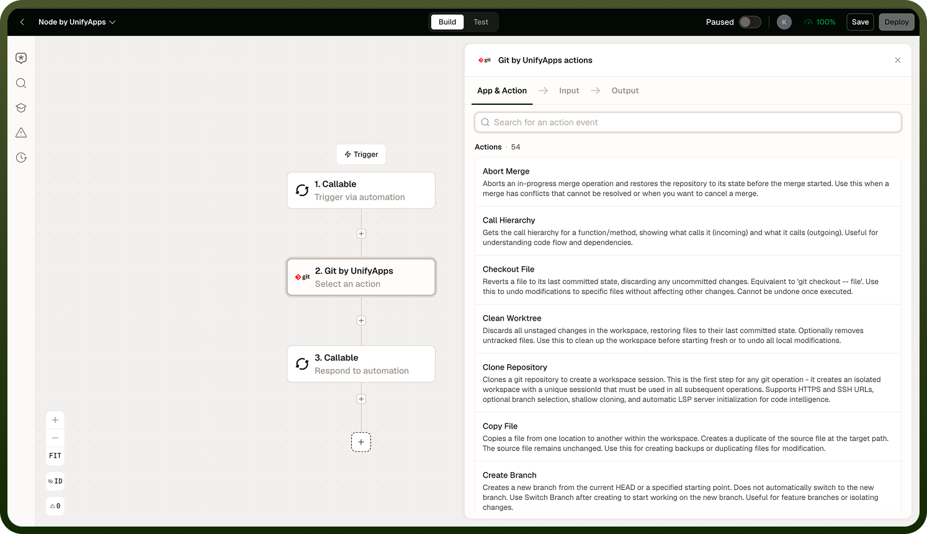Select the 3. Callable respond node

(x=361, y=364)
